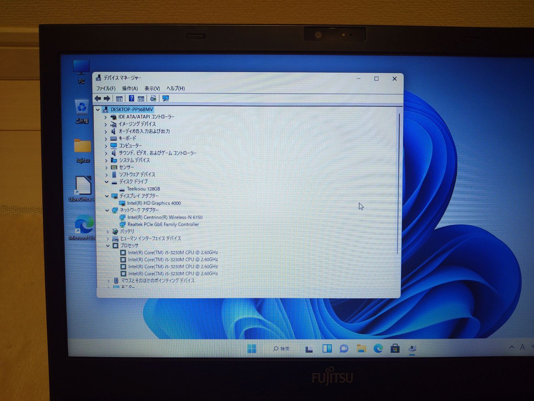Go back using the toolbar back arrow

98,98
